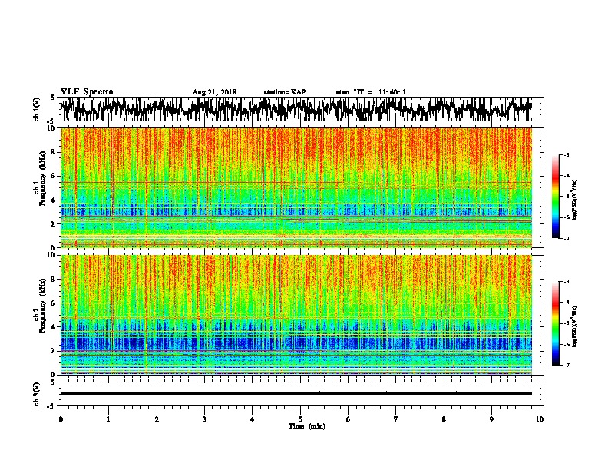Click the thick black ch.3 voltage line
The width and height of the screenshot is (608, 470).
(296, 393)
